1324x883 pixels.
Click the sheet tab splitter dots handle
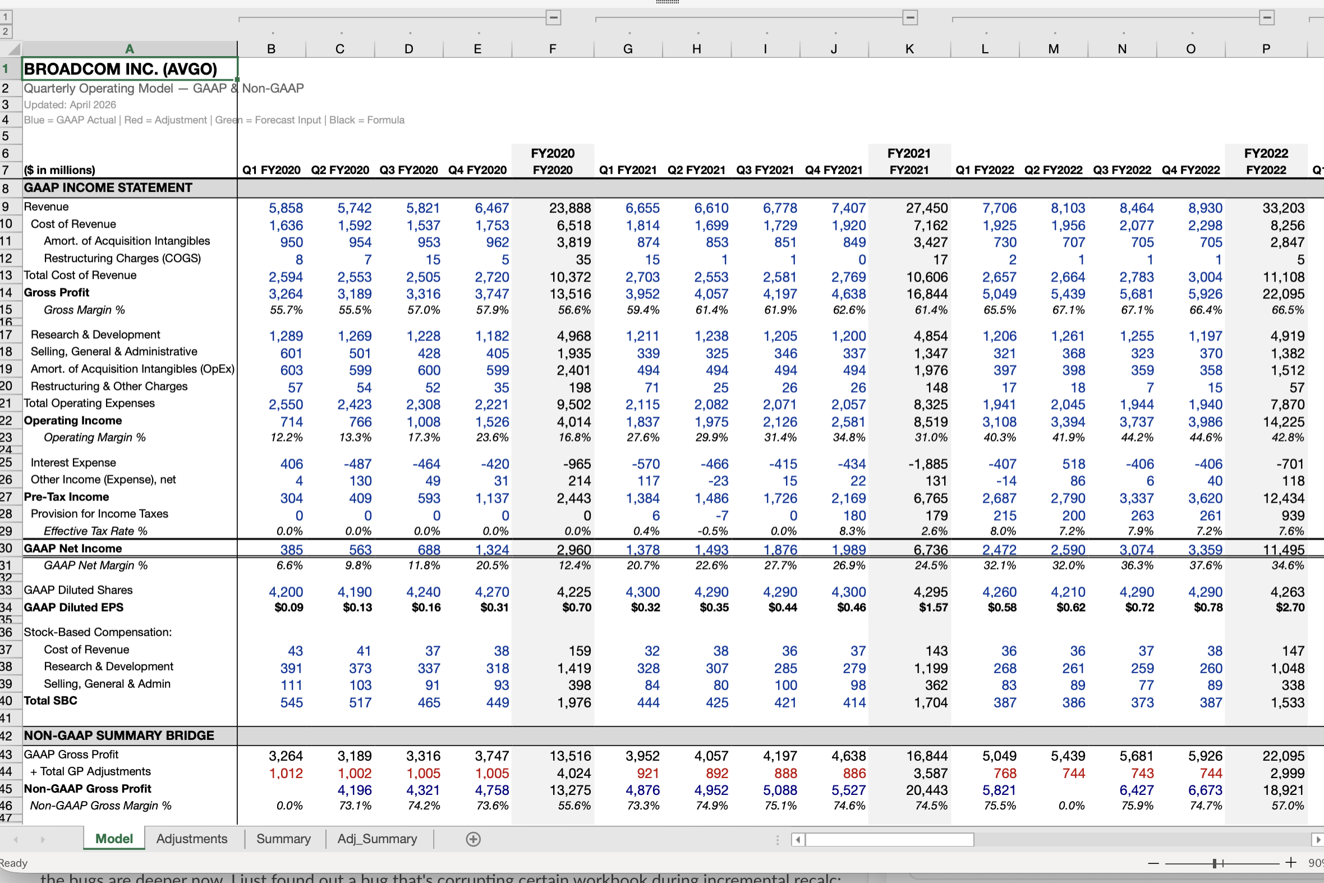[777, 840]
